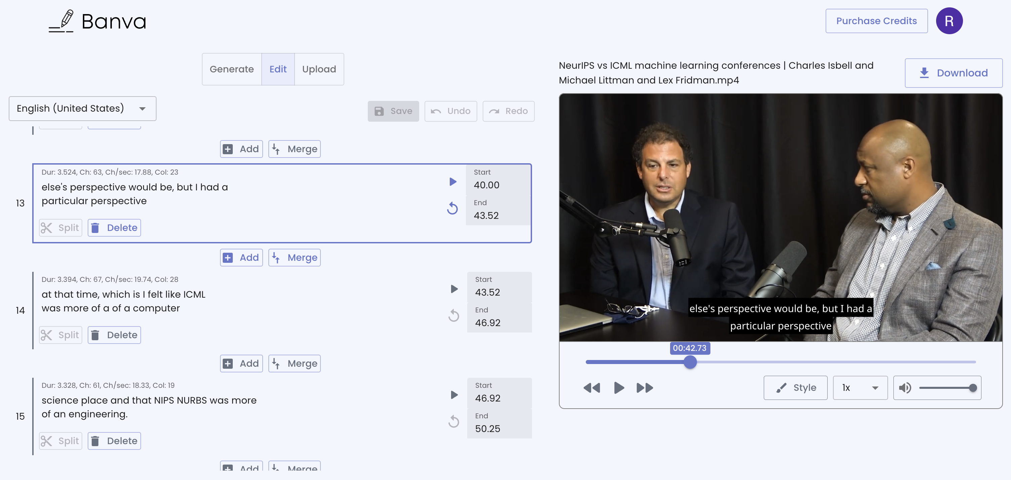Click the Purchase Credits button

pyautogui.click(x=876, y=21)
